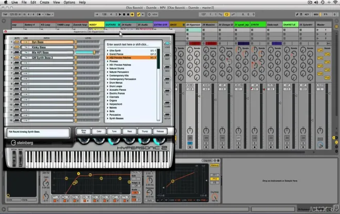Screen dimensions: 340x214
Task: Open the Live menu
Action: coord(14,3)
